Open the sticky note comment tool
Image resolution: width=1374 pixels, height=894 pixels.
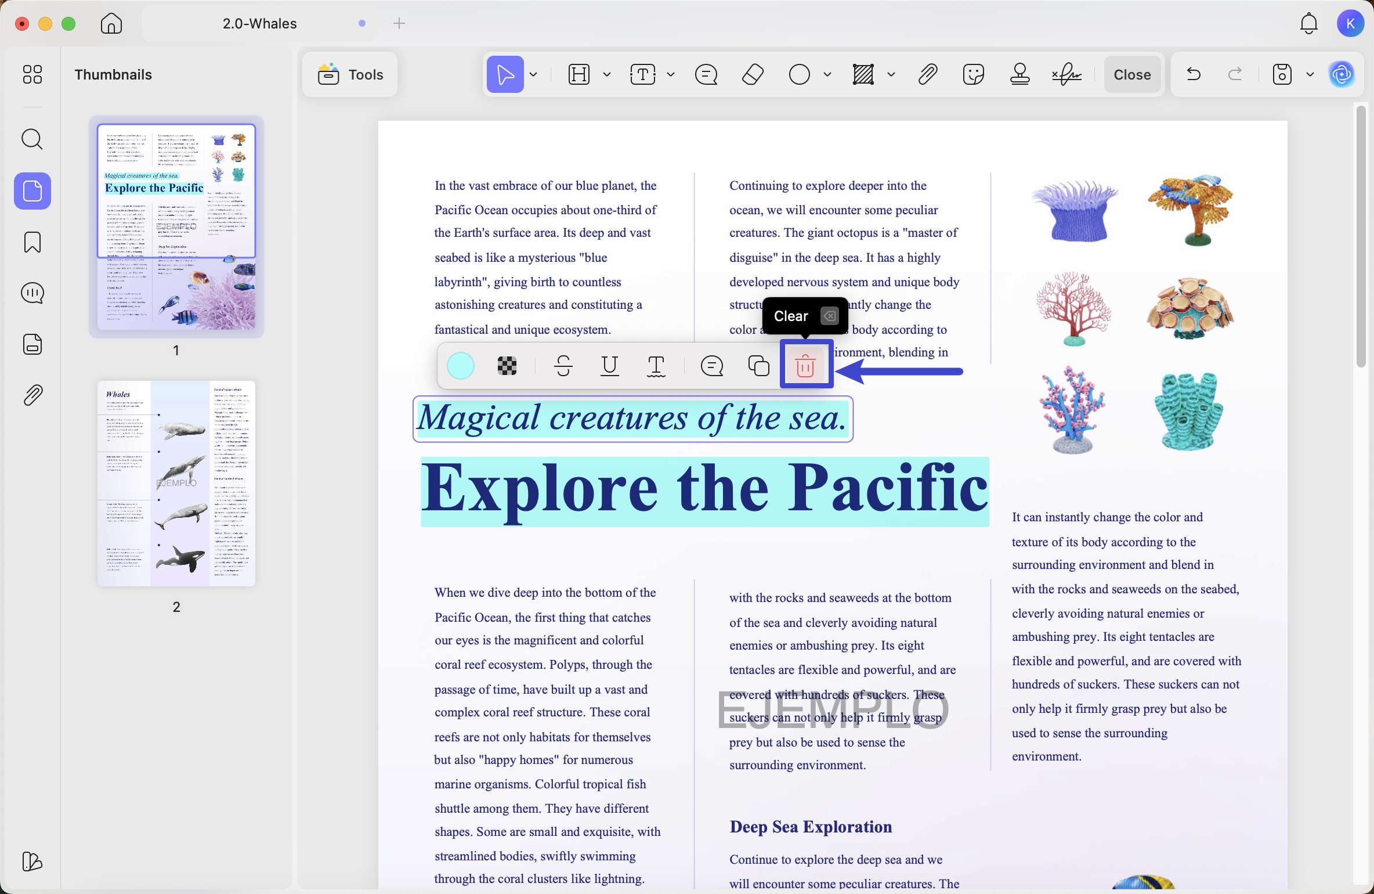pos(707,74)
